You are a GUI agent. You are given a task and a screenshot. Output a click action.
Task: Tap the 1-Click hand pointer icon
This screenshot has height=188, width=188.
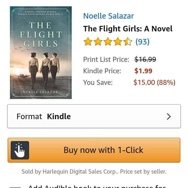point(20,150)
